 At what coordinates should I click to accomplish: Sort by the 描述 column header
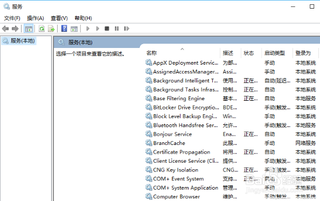(228, 53)
